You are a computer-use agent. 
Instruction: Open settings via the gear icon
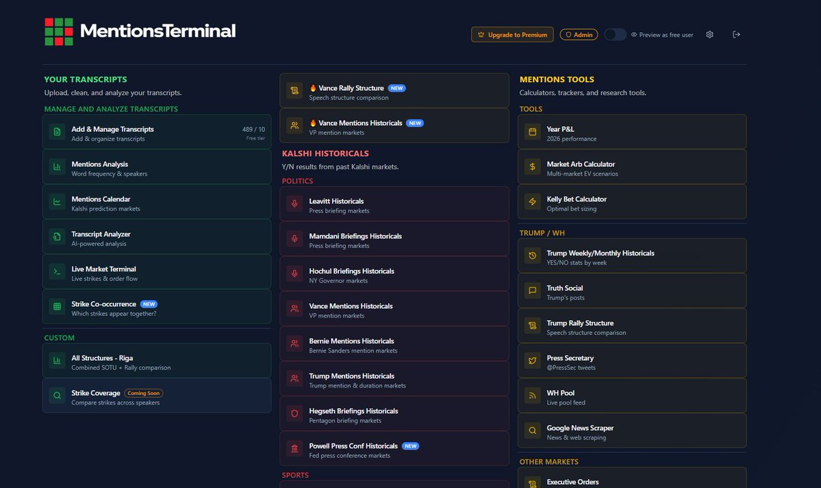point(709,34)
